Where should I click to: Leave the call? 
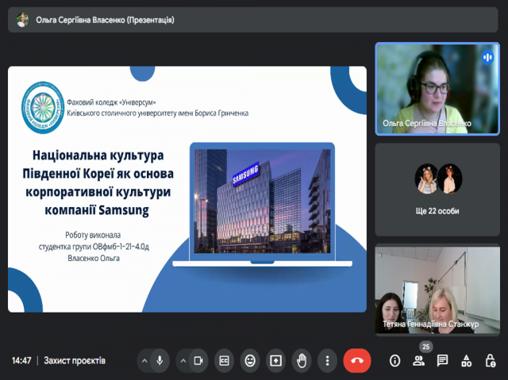point(357,361)
